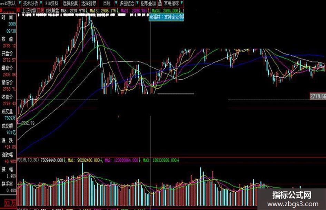Screen dimensions: 326x210
Task: Click the VOL(5,10,20) indicator label
Action: pos(28,160)
